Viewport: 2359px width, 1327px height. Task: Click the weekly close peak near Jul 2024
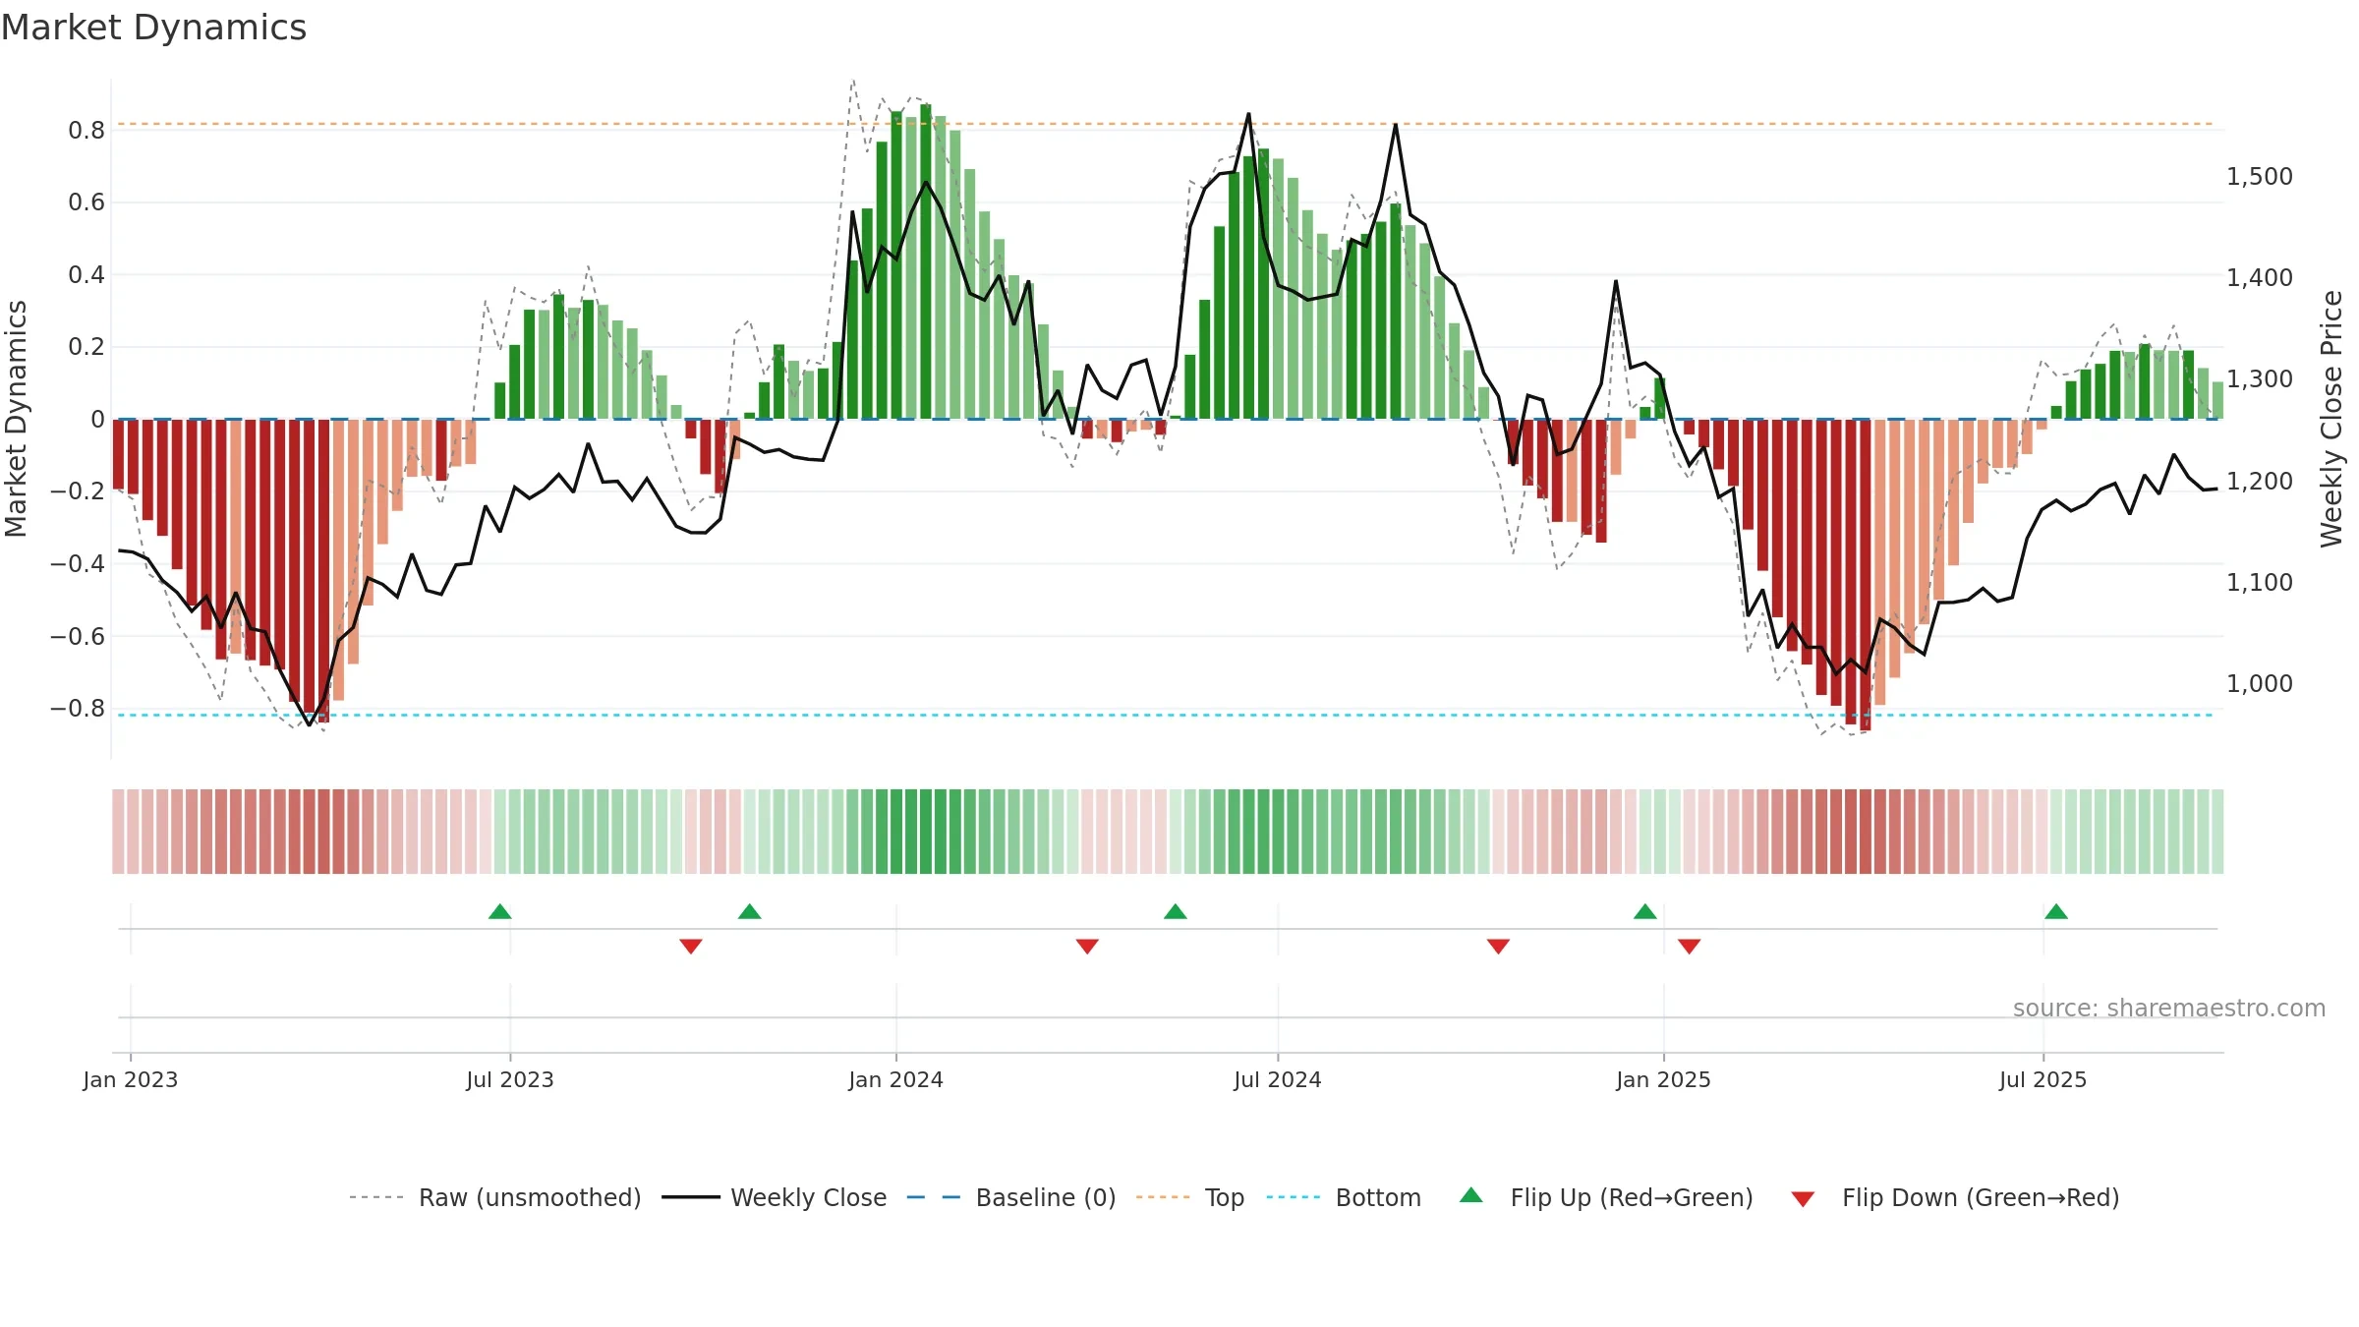pyautogui.click(x=1248, y=114)
